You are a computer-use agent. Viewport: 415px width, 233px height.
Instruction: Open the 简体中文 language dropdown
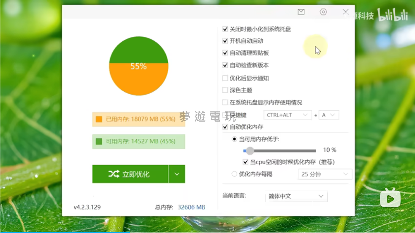pyautogui.click(x=296, y=196)
